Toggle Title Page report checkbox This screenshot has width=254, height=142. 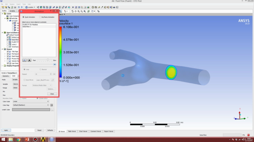click(8, 52)
